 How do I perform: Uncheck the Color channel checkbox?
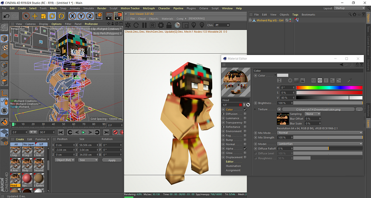click(245, 110)
